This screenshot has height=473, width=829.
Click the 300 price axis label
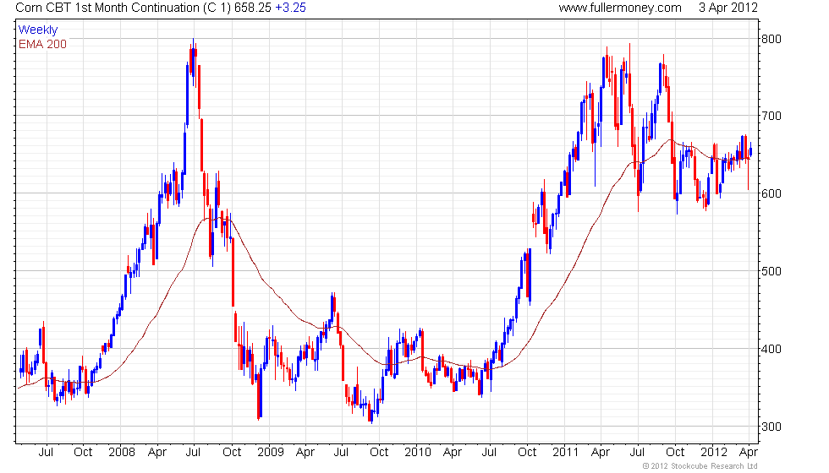(x=771, y=427)
